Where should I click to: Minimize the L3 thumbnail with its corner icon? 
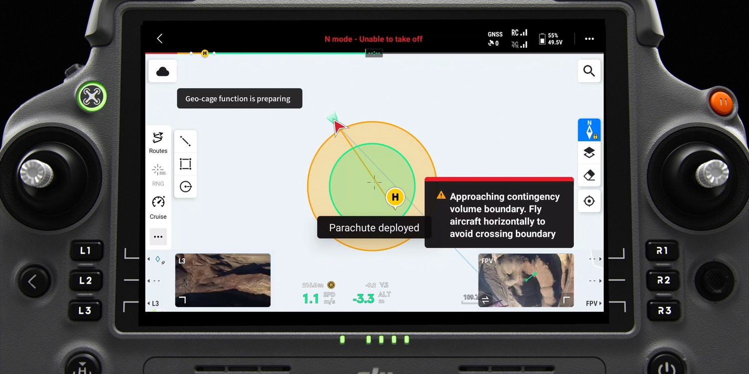coord(182,300)
